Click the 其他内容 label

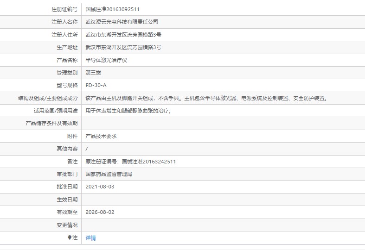click(x=67, y=149)
